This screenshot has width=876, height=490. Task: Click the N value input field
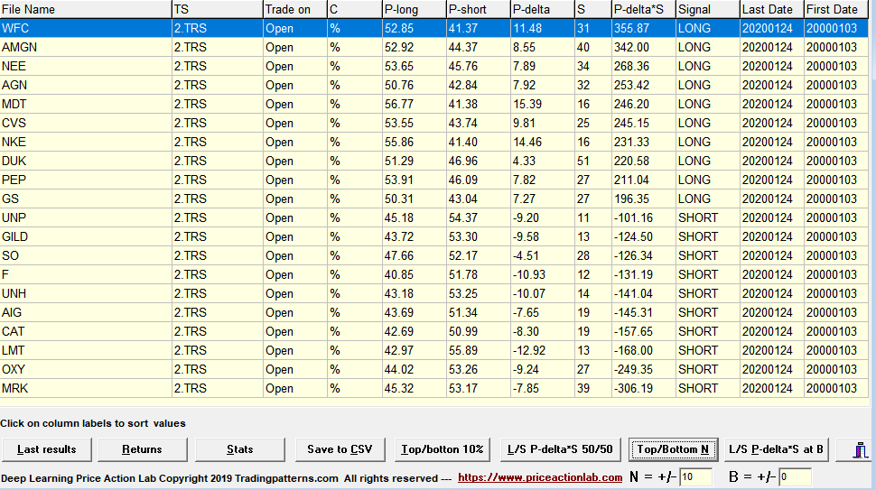coord(695,477)
